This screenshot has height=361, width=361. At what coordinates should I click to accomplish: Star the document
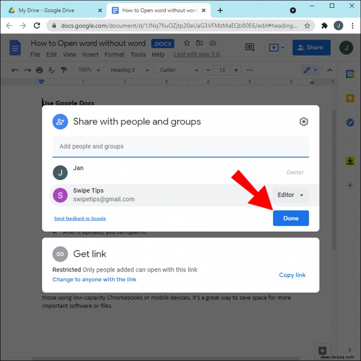tap(187, 43)
